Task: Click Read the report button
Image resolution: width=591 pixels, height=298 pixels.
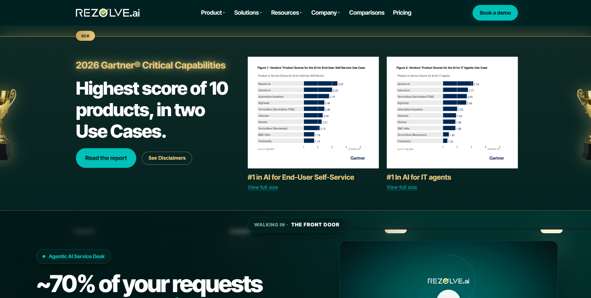Action: pos(106,158)
